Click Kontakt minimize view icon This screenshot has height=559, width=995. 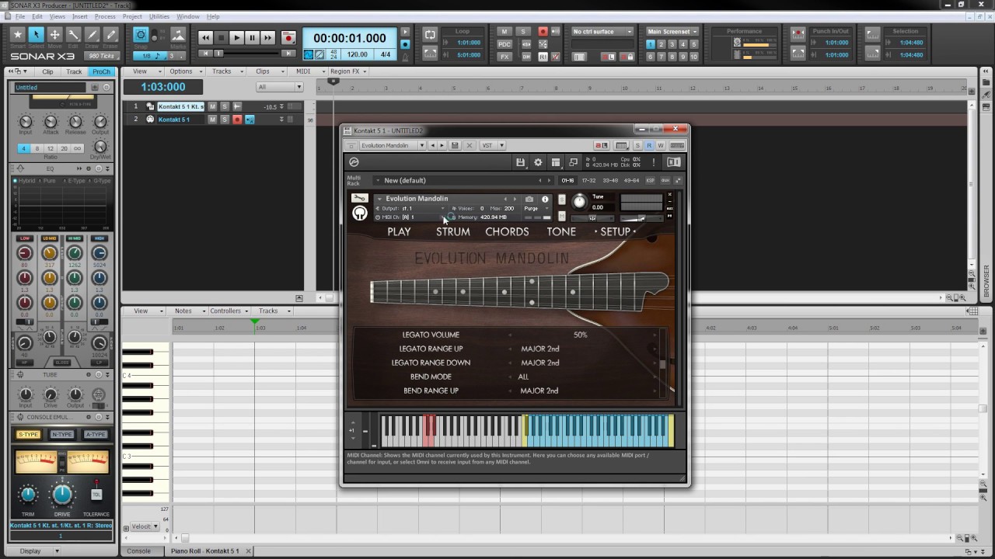(574, 162)
